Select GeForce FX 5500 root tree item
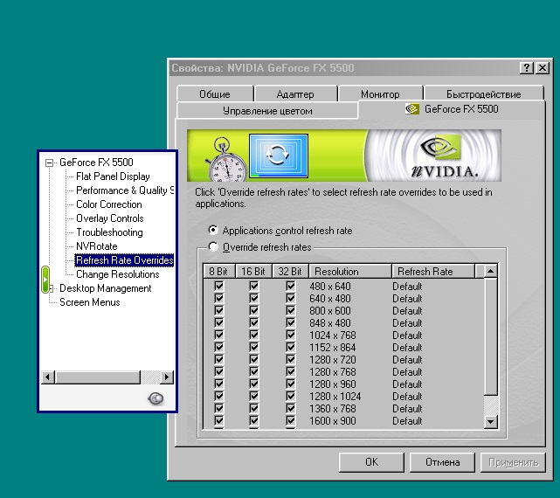The height and width of the screenshot is (498, 560). (x=96, y=163)
